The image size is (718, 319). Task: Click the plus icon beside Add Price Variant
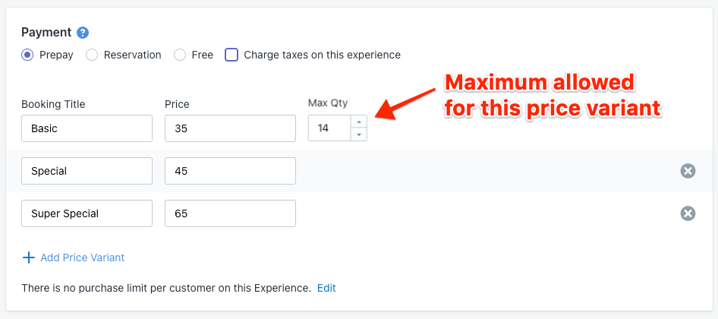click(29, 257)
